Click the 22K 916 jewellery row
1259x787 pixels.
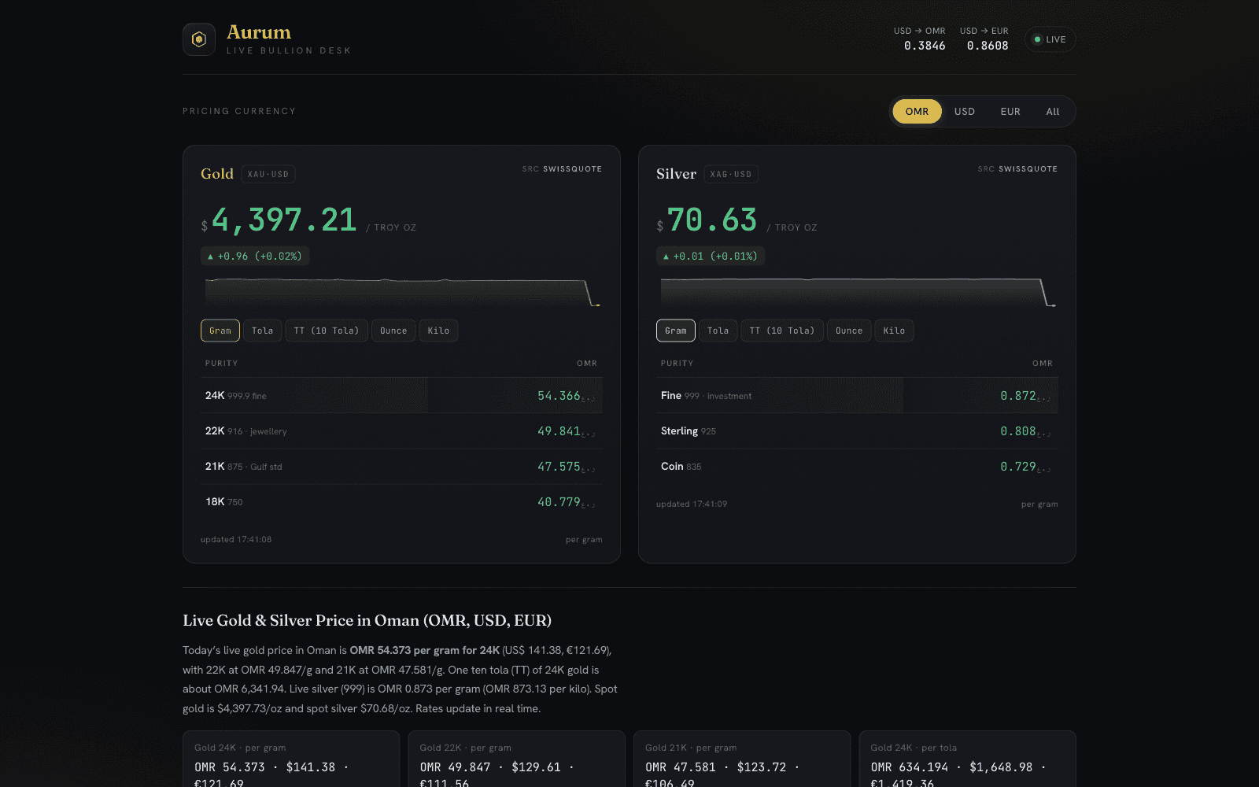click(x=401, y=430)
